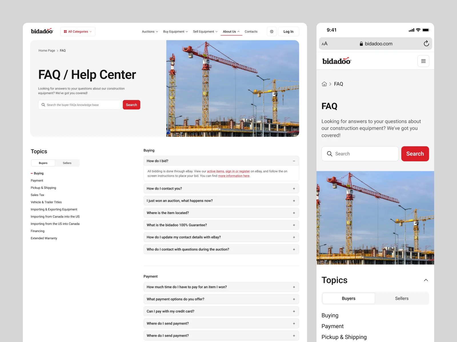Open the Sales Tax topic
Screen dimensions: 457x342
tap(37, 195)
